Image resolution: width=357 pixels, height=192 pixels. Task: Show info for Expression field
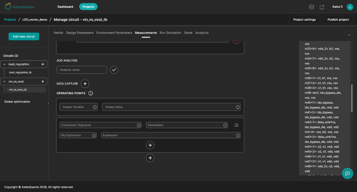pyautogui.click(x=238, y=135)
